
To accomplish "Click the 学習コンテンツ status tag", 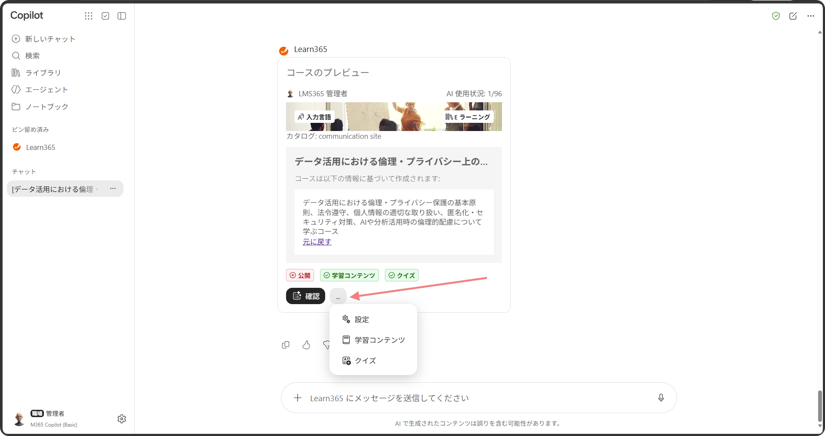I will [349, 275].
